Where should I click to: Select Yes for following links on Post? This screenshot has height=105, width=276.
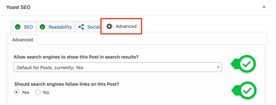click(16, 92)
